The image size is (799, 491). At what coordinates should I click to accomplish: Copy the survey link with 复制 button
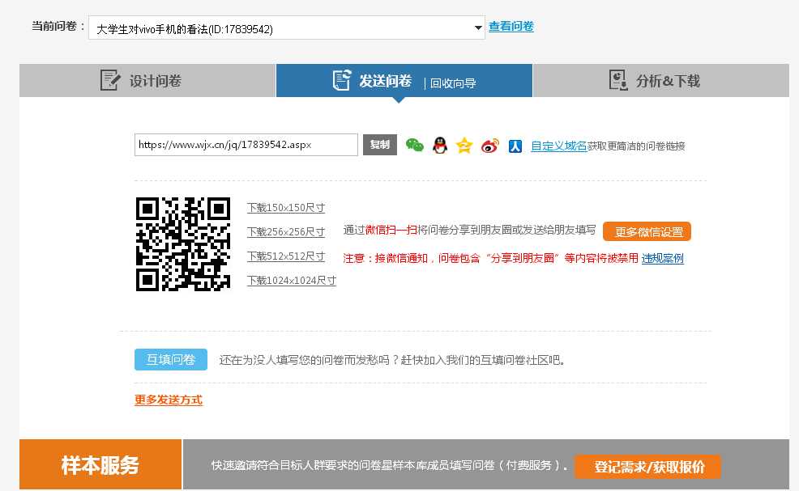[379, 145]
